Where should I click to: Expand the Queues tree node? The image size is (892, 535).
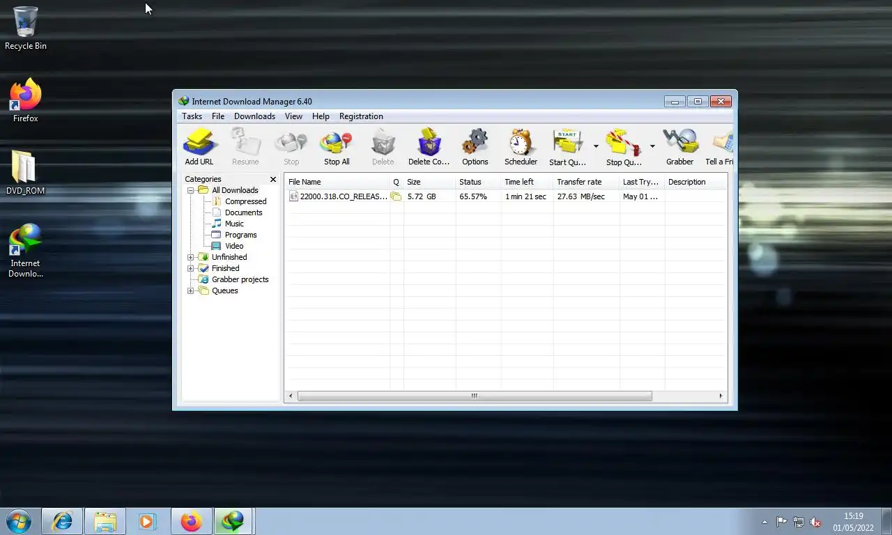coord(190,290)
